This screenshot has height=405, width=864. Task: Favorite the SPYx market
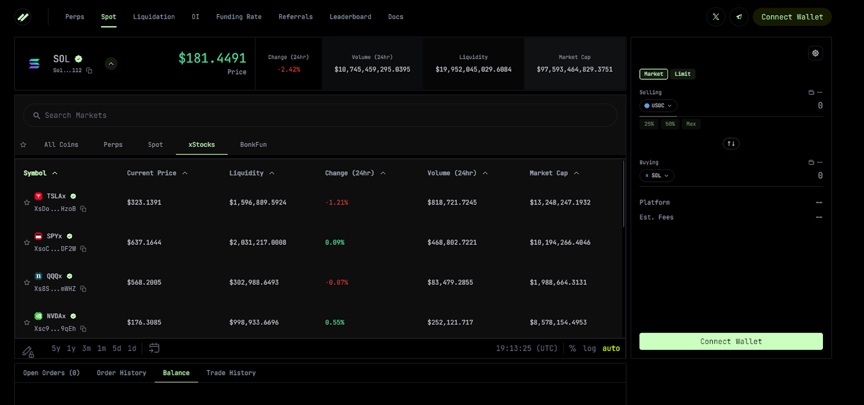(x=26, y=243)
